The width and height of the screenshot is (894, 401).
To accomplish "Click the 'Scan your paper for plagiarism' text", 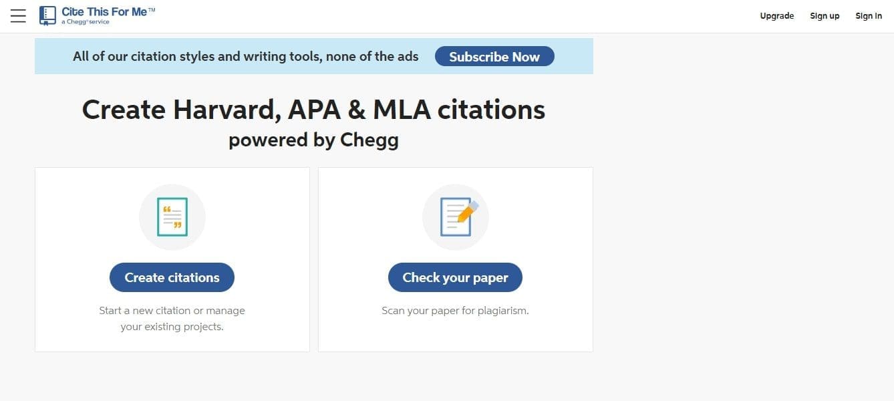I will tap(455, 311).
